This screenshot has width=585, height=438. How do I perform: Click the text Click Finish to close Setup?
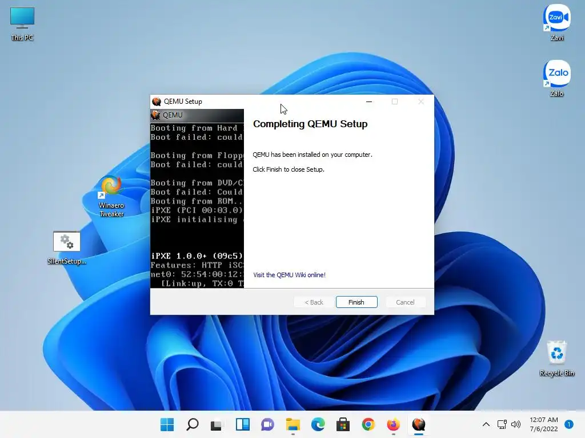coord(289,169)
